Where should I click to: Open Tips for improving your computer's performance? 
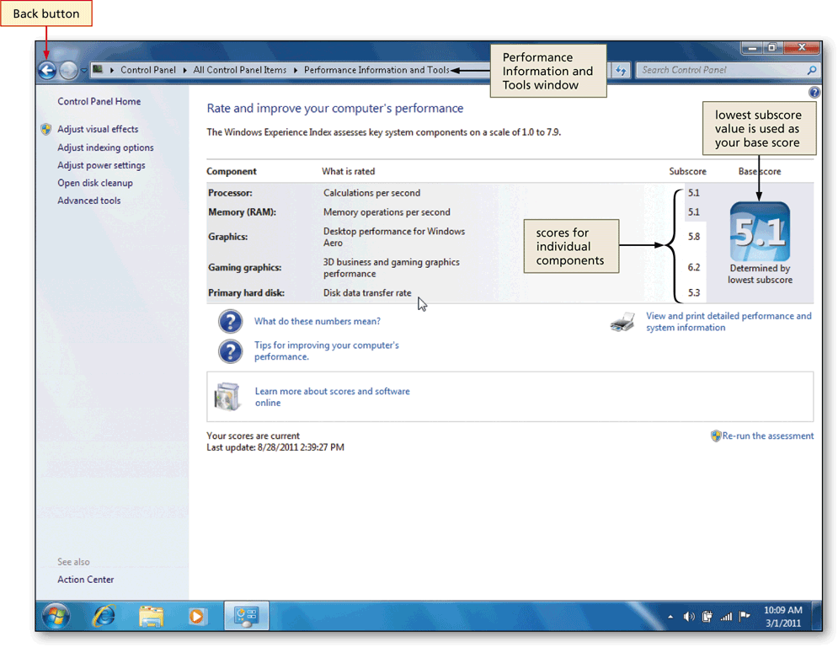click(327, 351)
